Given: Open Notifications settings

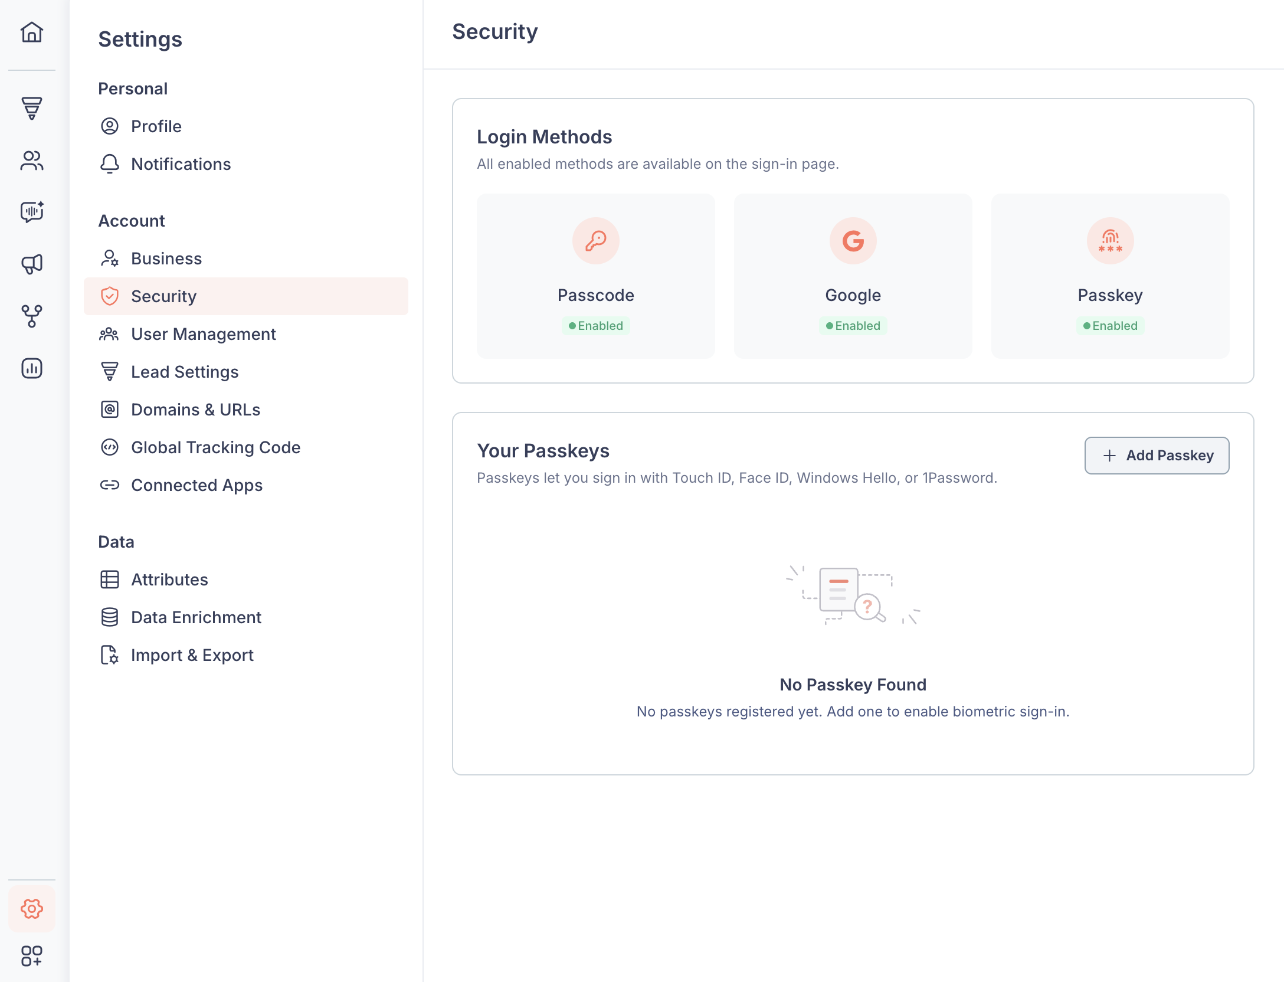Looking at the screenshot, I should [181, 164].
